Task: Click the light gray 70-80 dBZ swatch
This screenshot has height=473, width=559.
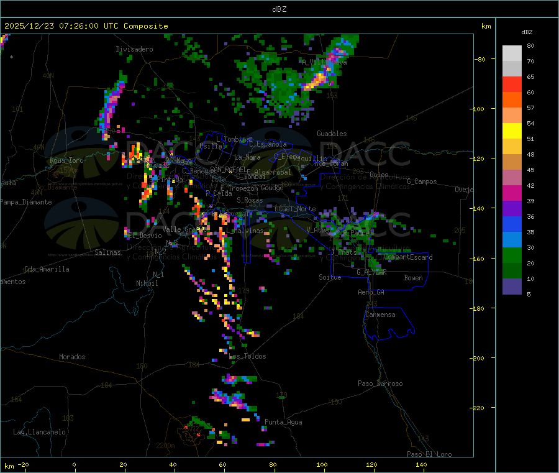Action: (512, 53)
